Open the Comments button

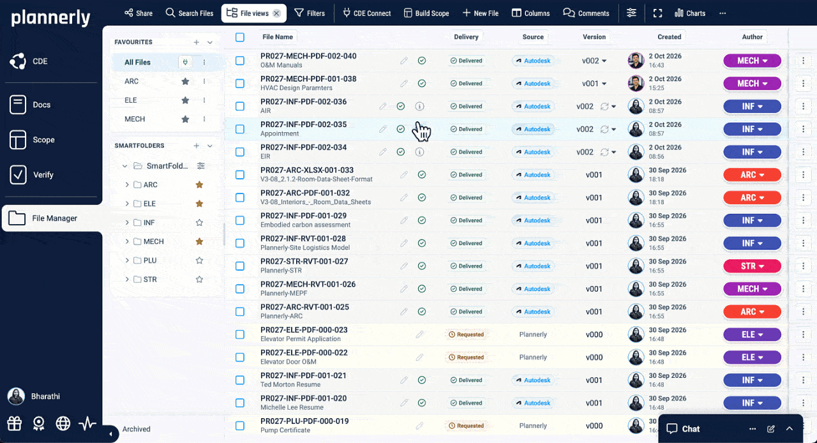pos(586,13)
